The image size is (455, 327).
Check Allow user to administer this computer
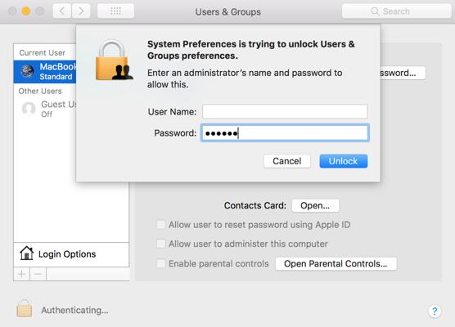160,244
